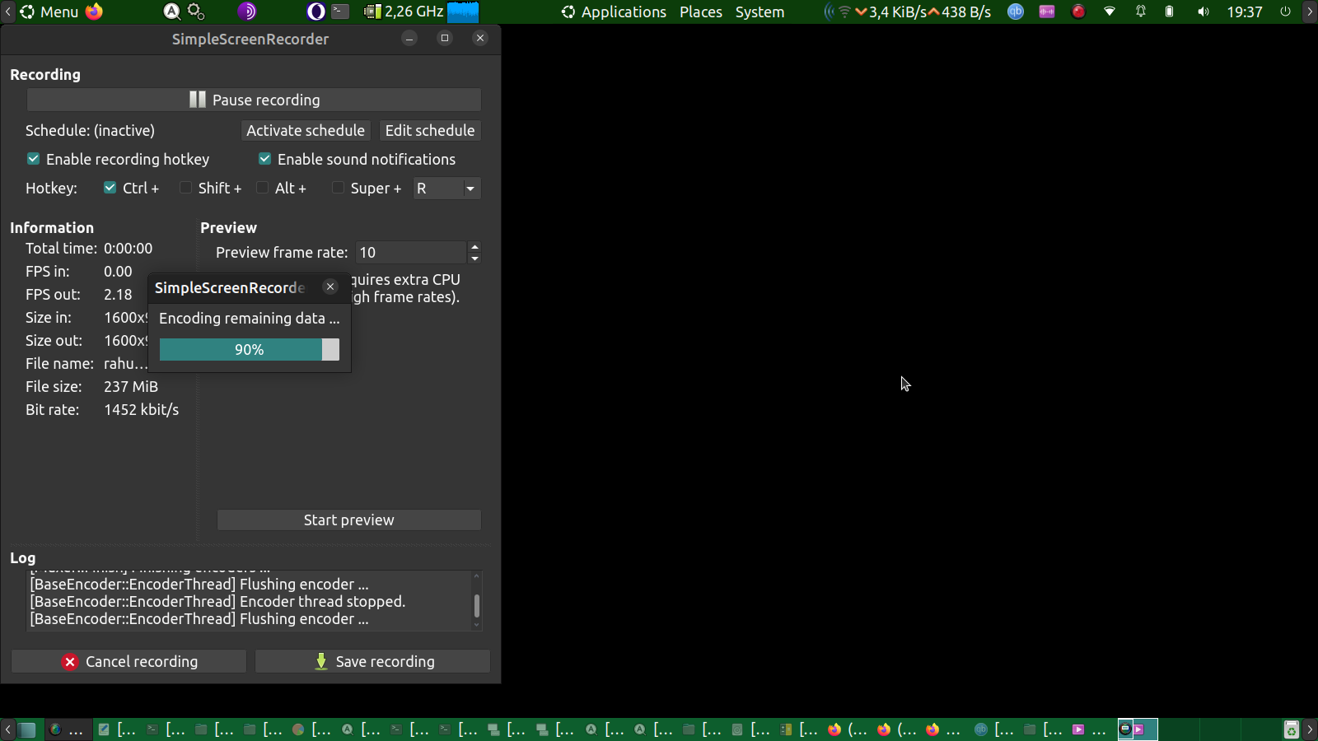Screen dimensions: 1318x741
Task: Click Start preview button
Action: pyautogui.click(x=349, y=520)
